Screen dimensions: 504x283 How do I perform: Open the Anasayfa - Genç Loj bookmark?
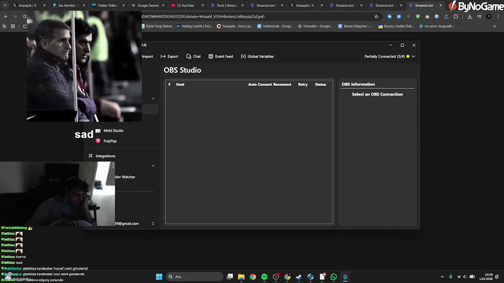coord(235,26)
